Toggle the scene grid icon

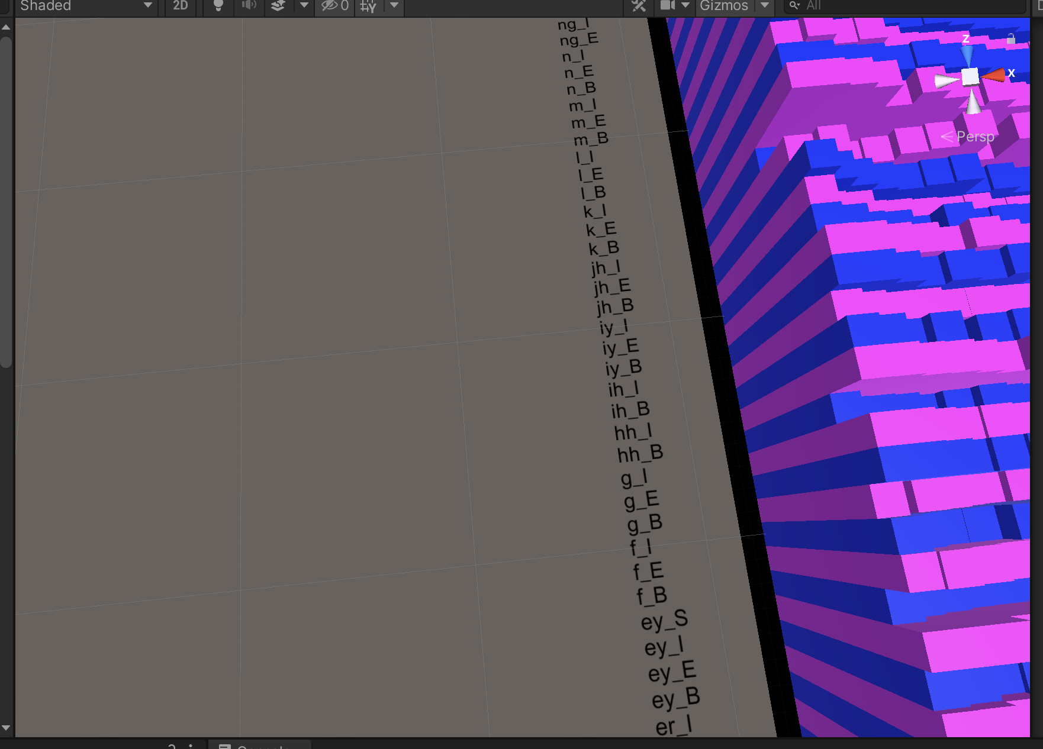pyautogui.click(x=368, y=6)
